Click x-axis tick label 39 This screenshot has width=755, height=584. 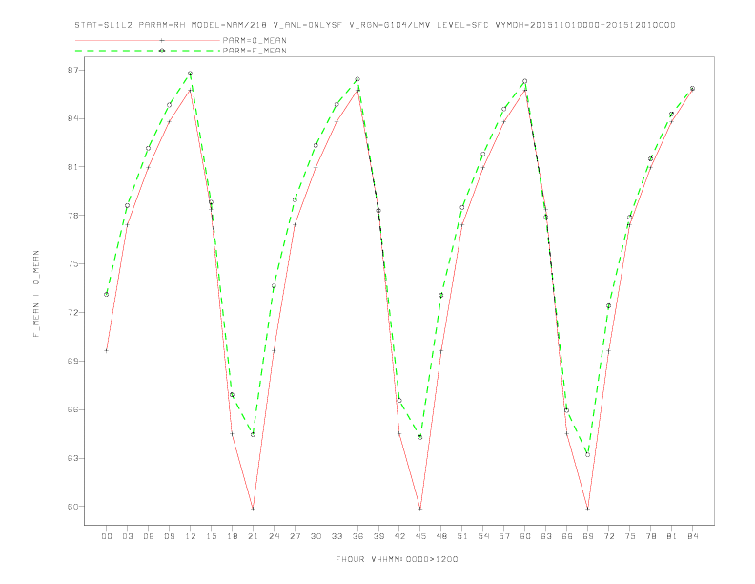pos(378,536)
